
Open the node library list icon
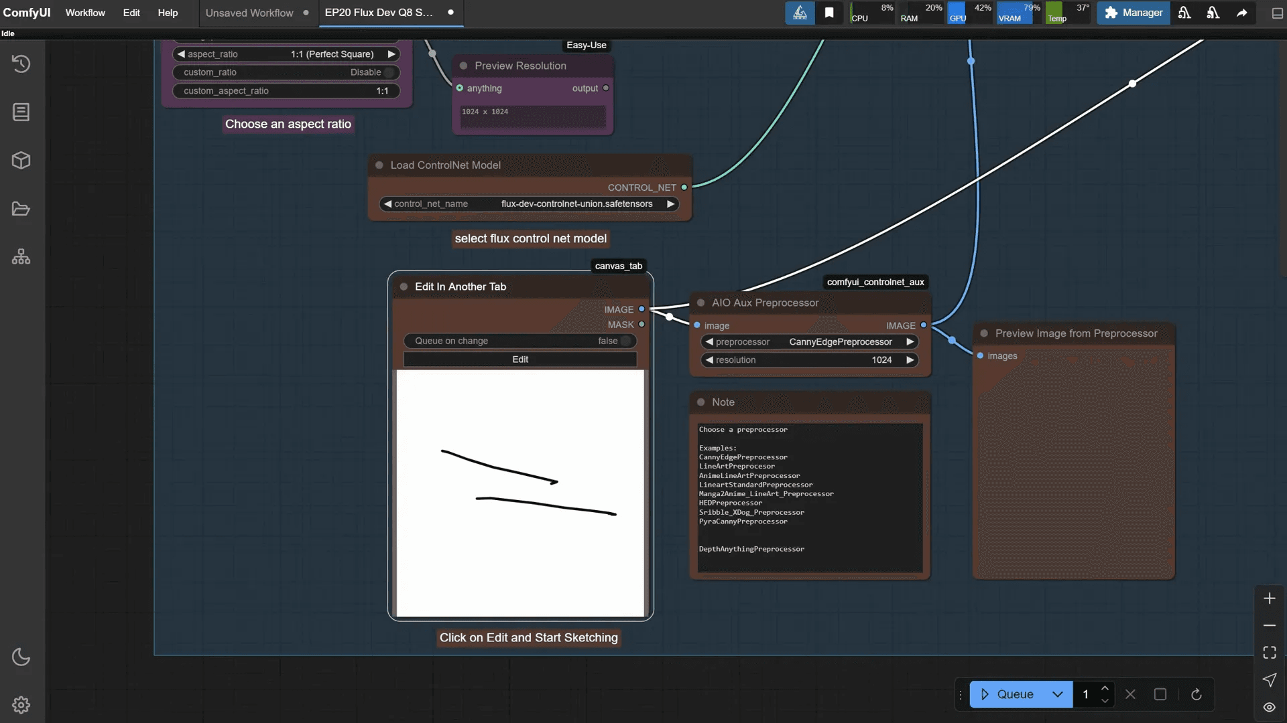point(21,112)
